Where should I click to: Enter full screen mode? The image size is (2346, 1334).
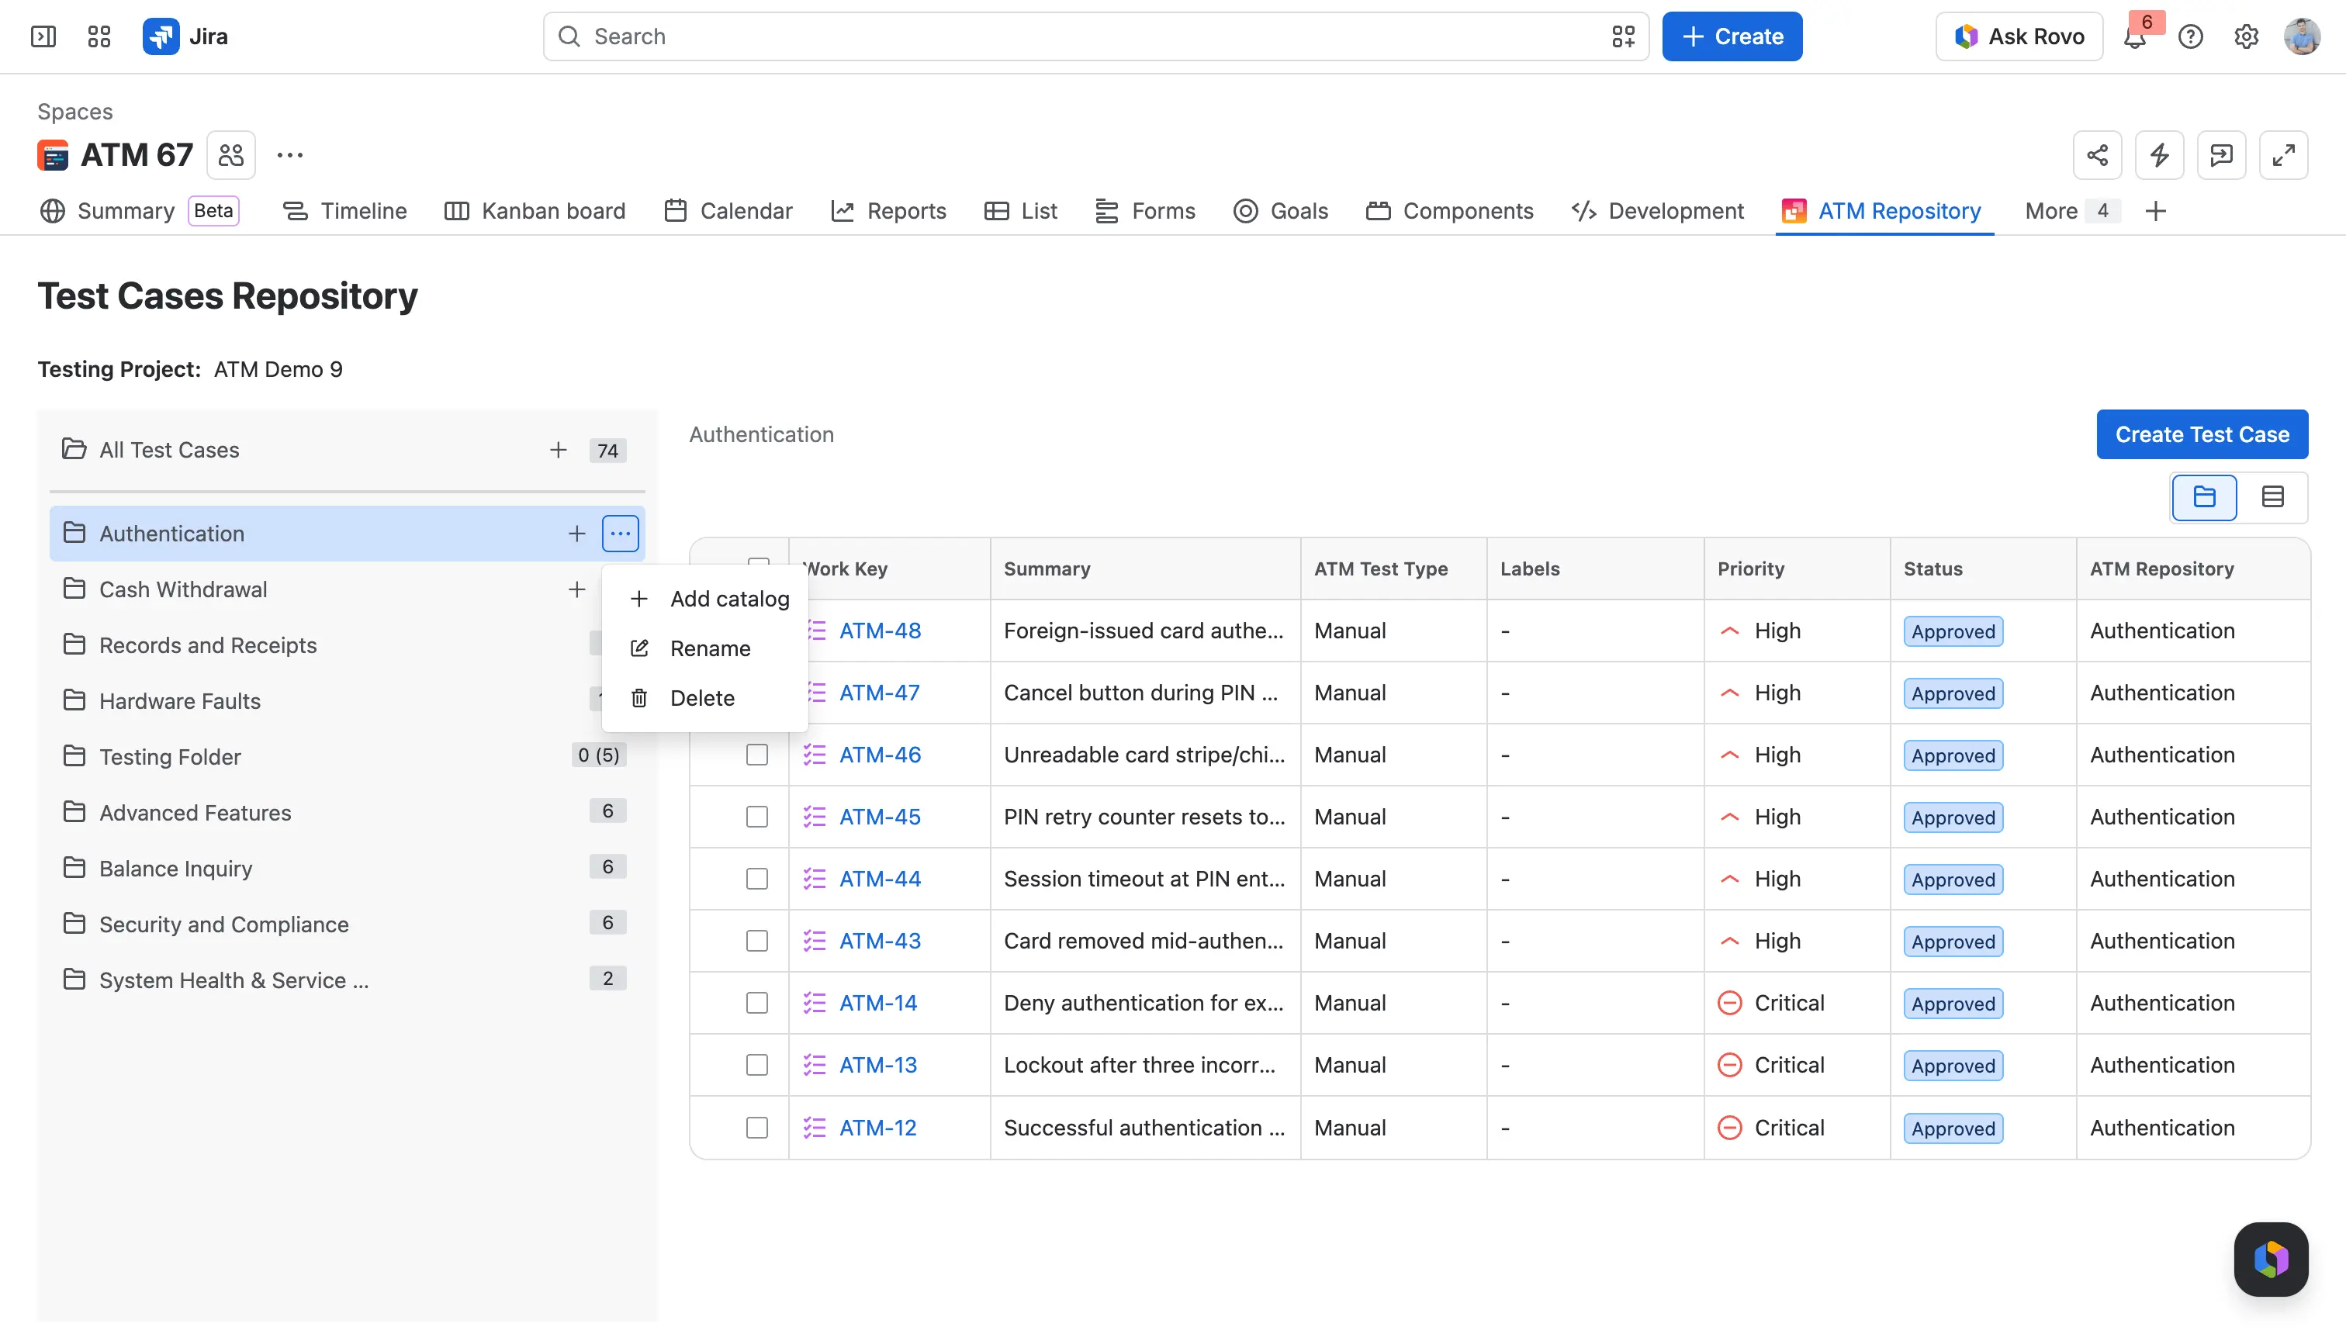[x=2282, y=155]
